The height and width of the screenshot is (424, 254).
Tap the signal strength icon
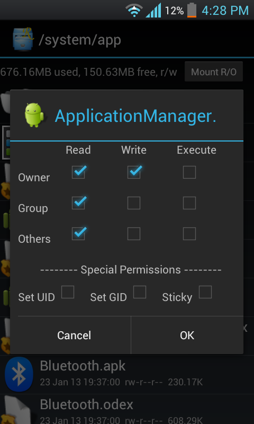(x=153, y=11)
